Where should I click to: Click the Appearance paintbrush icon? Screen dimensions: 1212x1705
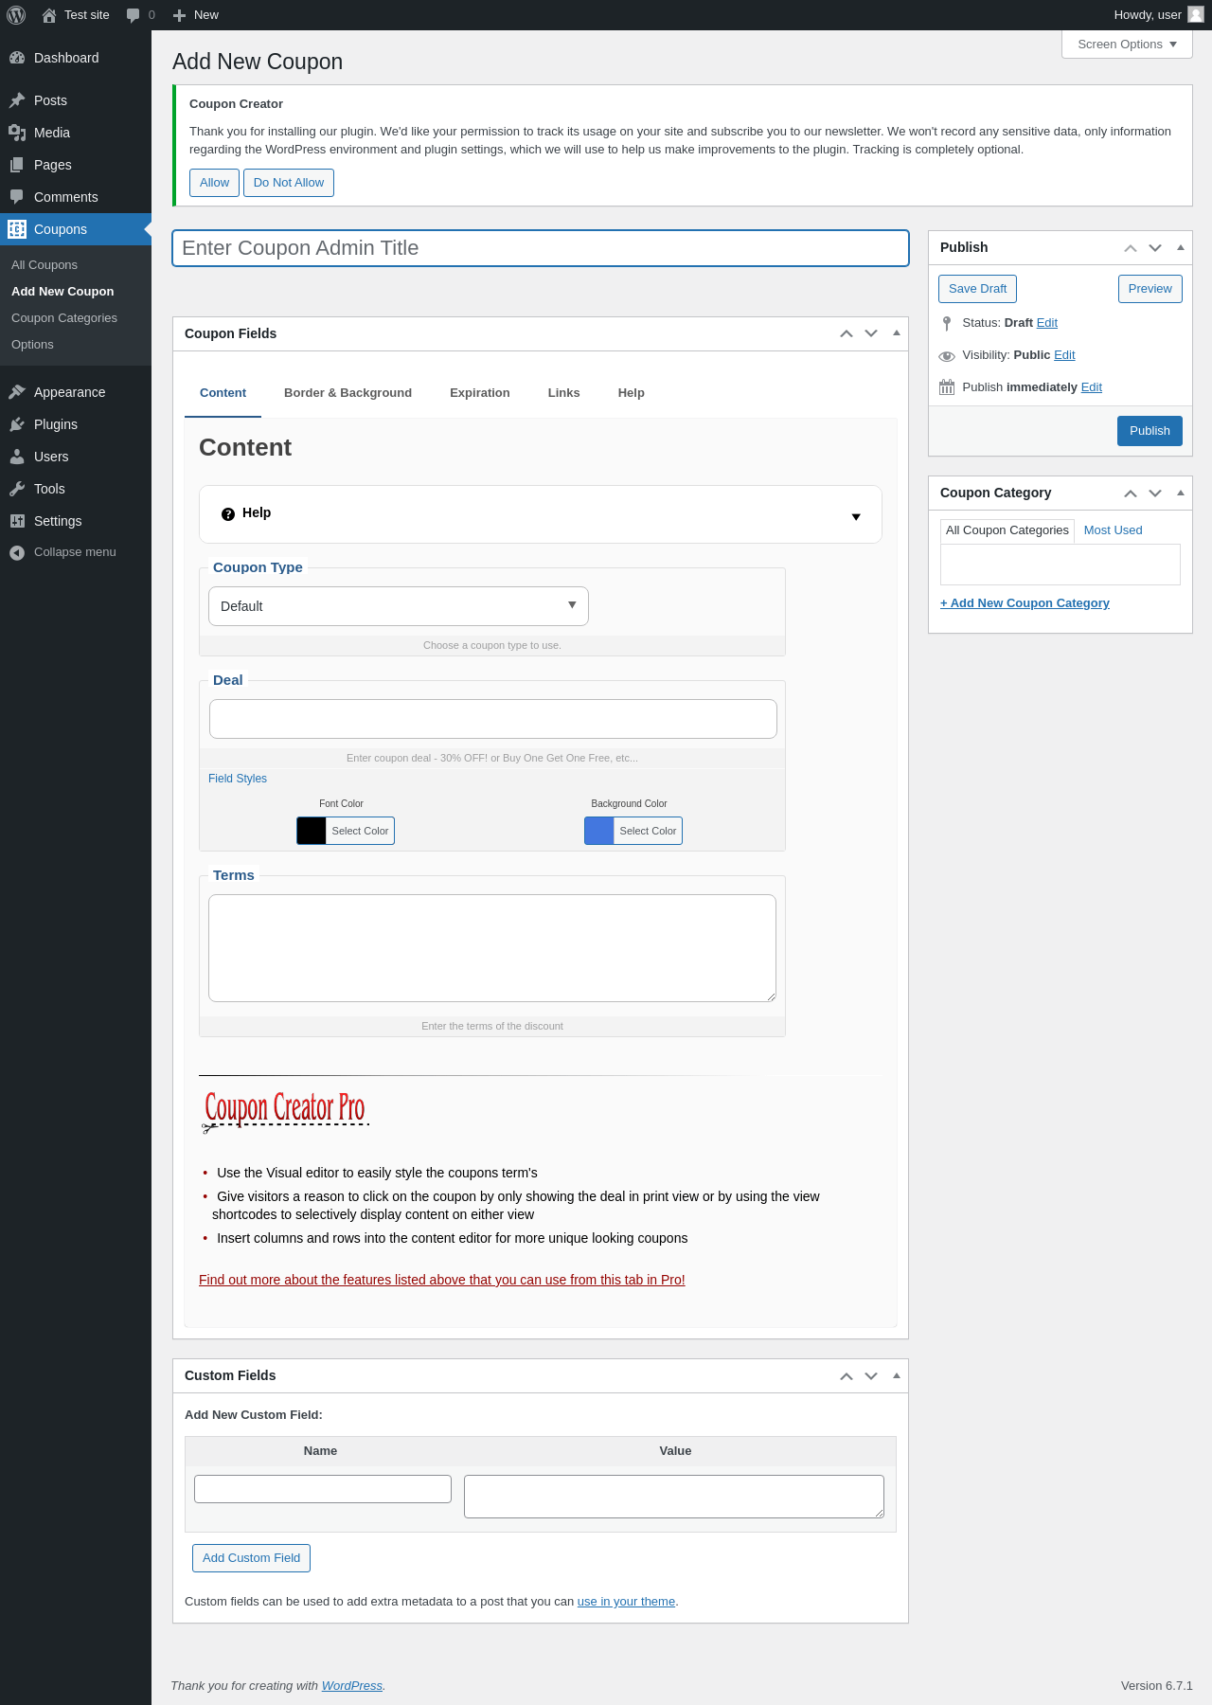tap(17, 392)
